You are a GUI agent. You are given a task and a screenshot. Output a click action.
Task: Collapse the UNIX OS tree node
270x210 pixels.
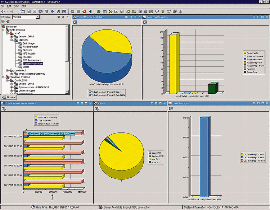[x=12, y=40]
